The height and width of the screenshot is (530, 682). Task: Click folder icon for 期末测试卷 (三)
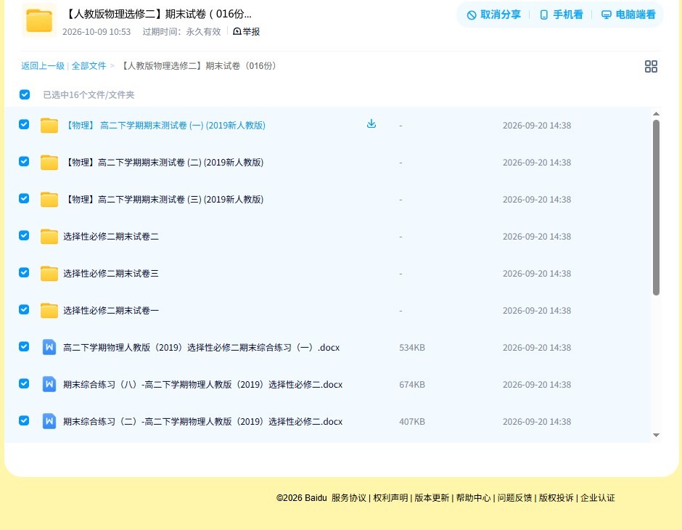click(49, 199)
